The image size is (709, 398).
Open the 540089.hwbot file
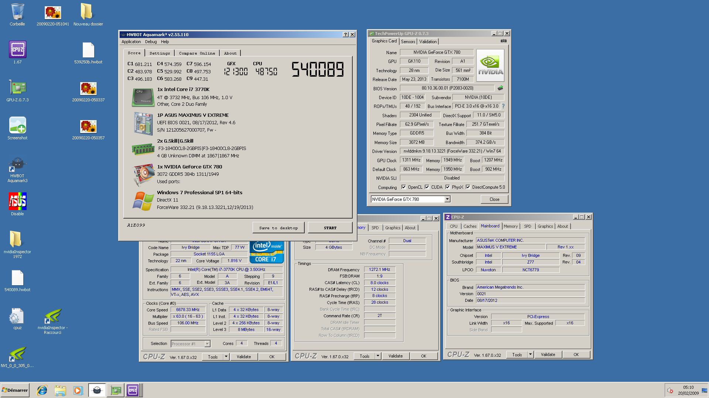tap(17, 281)
